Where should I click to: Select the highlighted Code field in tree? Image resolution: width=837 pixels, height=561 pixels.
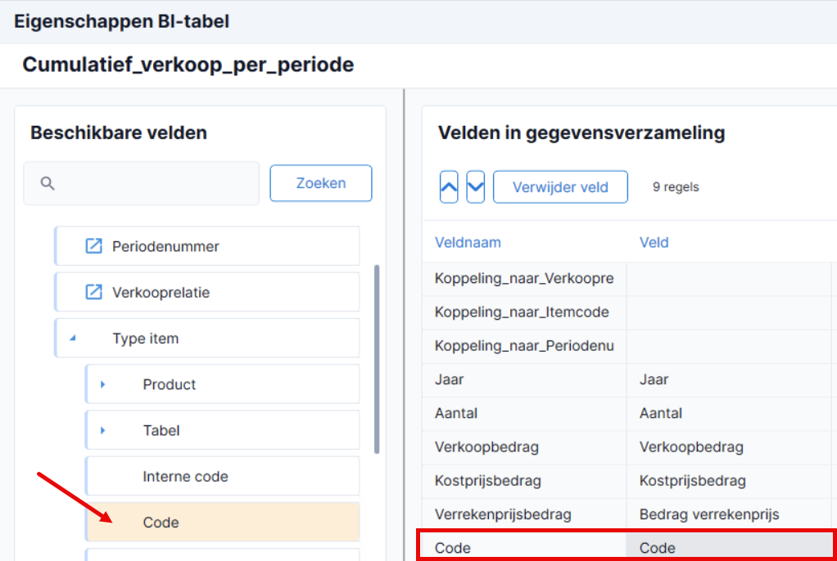(223, 522)
